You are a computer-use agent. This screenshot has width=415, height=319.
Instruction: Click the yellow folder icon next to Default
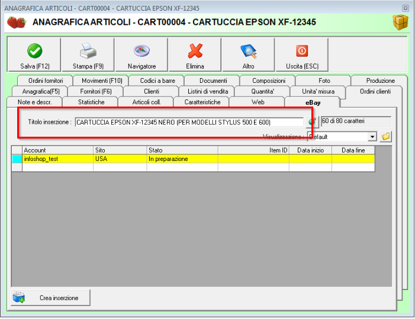pyautogui.click(x=385, y=137)
